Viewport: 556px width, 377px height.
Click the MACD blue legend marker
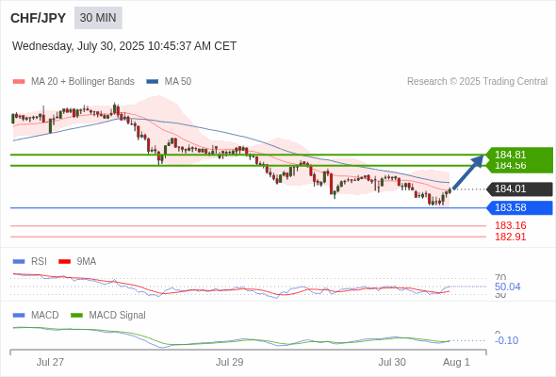coord(19,315)
